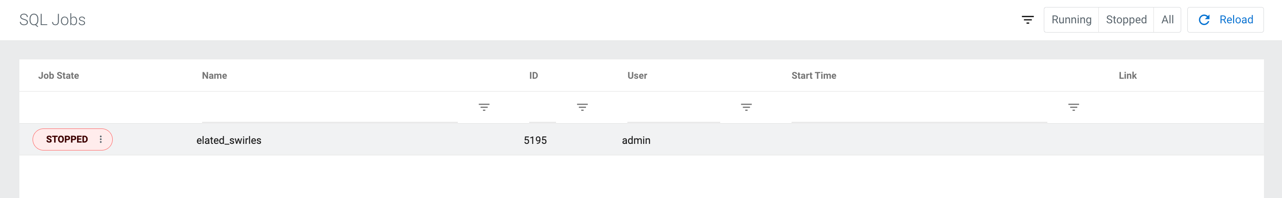Click the ID column header
Image resolution: width=1282 pixels, height=198 pixels.
[x=534, y=76]
